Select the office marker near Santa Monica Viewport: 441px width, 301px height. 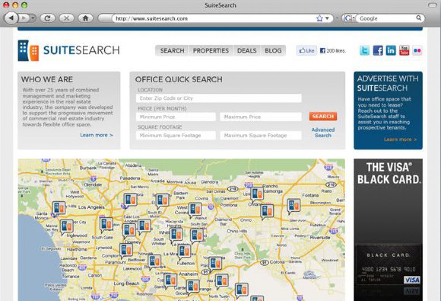pyautogui.click(x=59, y=209)
